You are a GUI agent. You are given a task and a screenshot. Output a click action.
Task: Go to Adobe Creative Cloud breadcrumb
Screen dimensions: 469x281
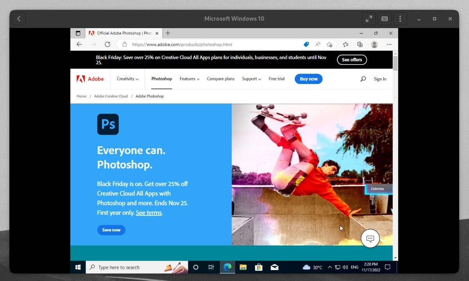111,96
